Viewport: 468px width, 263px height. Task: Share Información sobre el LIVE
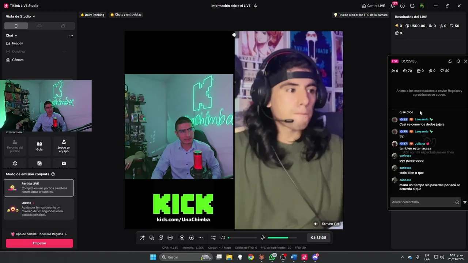coord(256,6)
